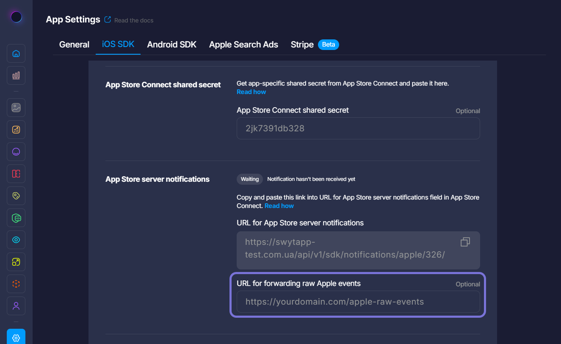This screenshot has width=561, height=344.
Task: Click the app logo at top left
Action: (16, 17)
